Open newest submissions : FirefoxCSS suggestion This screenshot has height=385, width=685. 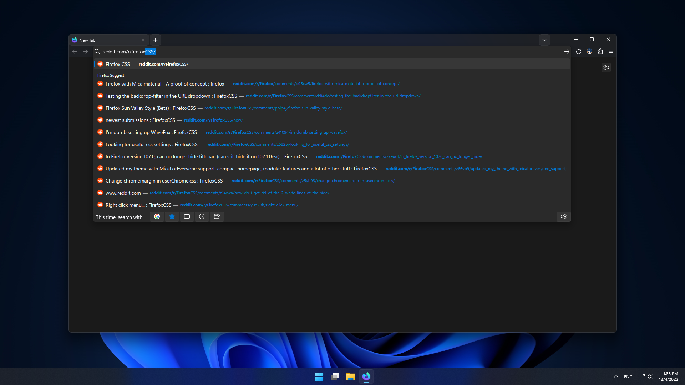click(332, 120)
